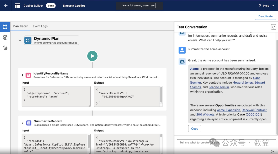The height and width of the screenshot is (154, 278).
Task: Click the SummarizeRecord Input JSON box
Action: (x=56, y=144)
